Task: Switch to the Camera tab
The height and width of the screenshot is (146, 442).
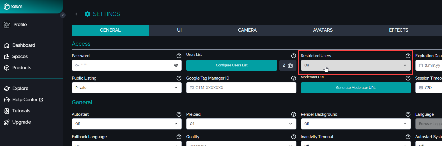Action: coord(247,30)
